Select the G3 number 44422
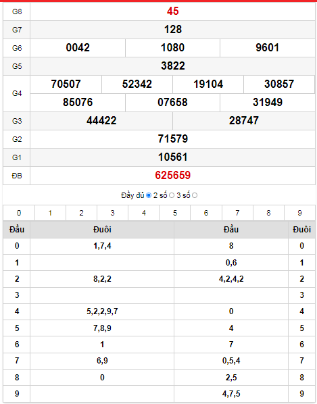This screenshot has height=404, width=317. pyautogui.click(x=101, y=120)
